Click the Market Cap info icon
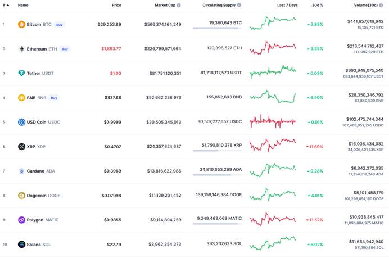Screen dimensions: 389x258 point(179,5)
